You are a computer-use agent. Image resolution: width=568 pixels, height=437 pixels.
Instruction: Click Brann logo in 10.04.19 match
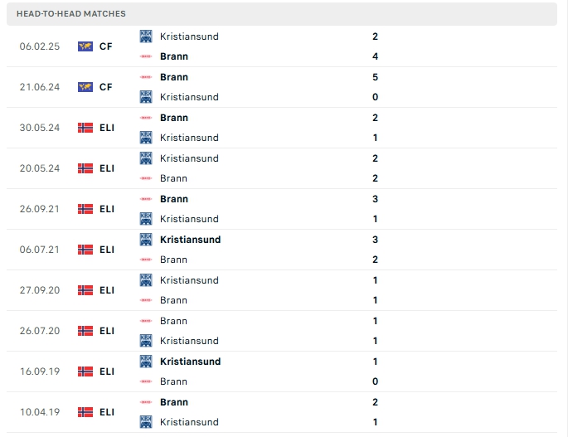146,402
